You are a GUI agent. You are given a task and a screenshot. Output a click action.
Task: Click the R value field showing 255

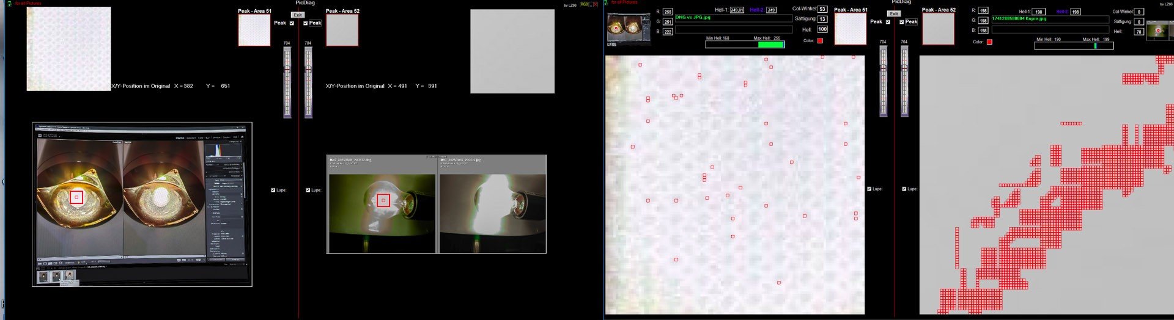(x=668, y=12)
